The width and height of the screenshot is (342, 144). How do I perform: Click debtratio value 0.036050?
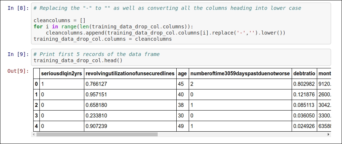[304, 116]
